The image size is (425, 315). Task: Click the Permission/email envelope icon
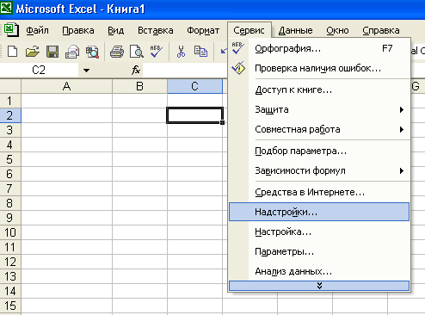tap(72, 52)
